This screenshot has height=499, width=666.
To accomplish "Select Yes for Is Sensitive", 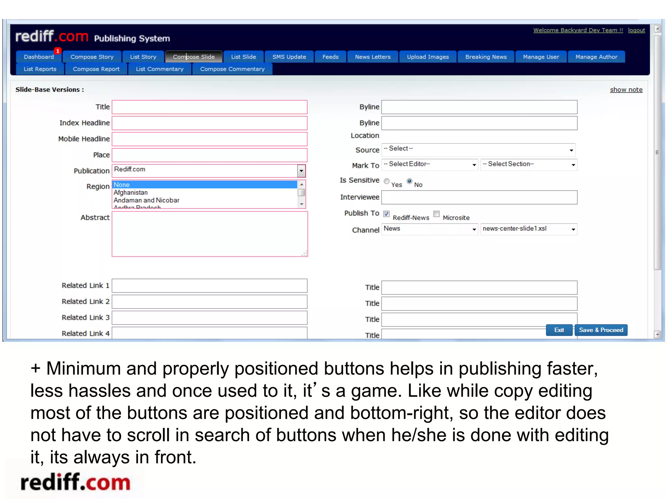I will click(387, 181).
